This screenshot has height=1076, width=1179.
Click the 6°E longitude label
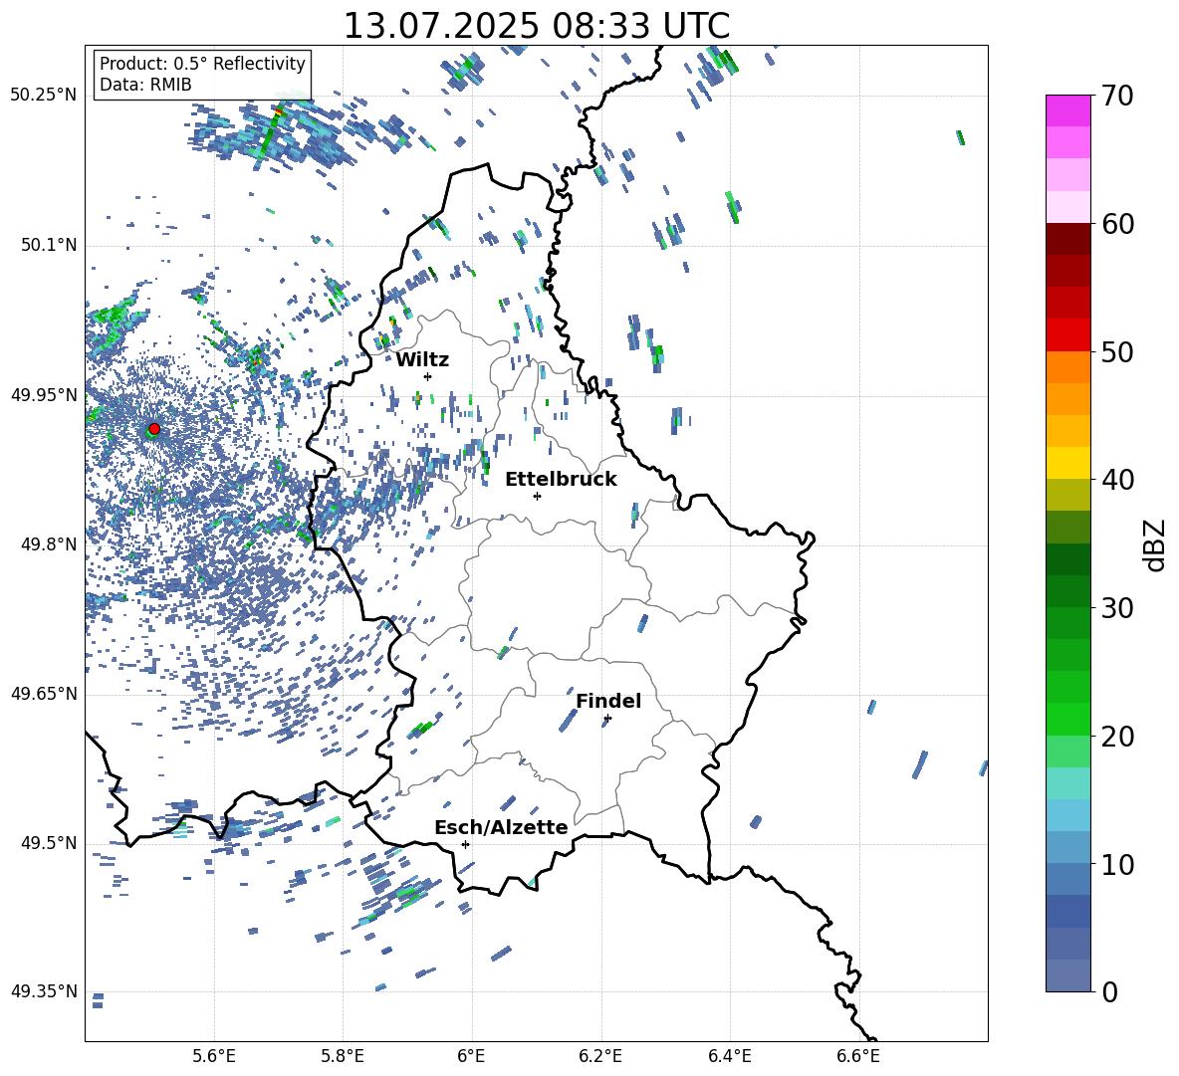(471, 1056)
